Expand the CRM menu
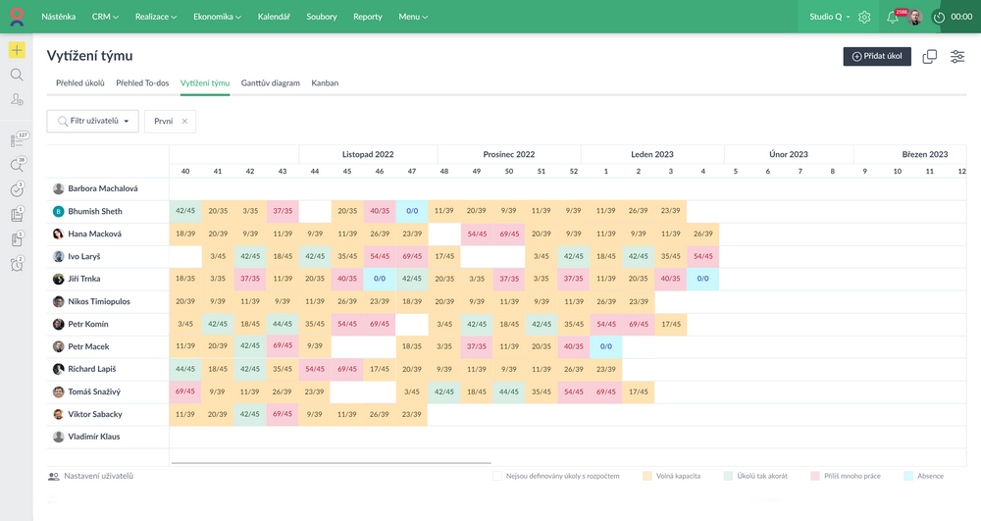Viewport: 981px width, 521px height. [x=105, y=17]
